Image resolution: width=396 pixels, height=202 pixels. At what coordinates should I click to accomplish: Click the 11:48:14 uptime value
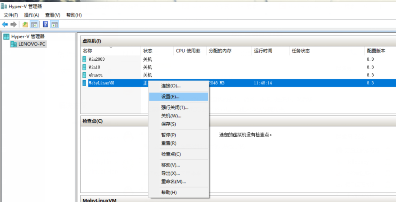(x=263, y=83)
